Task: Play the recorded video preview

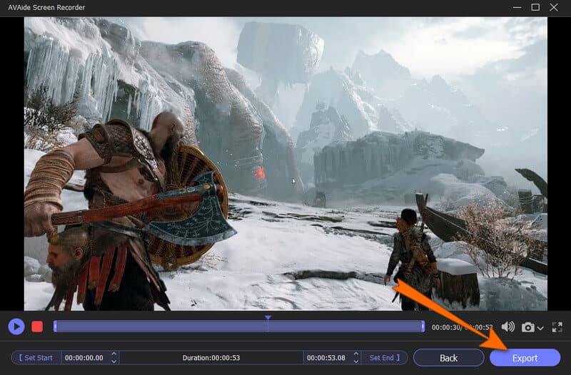Action: click(16, 327)
